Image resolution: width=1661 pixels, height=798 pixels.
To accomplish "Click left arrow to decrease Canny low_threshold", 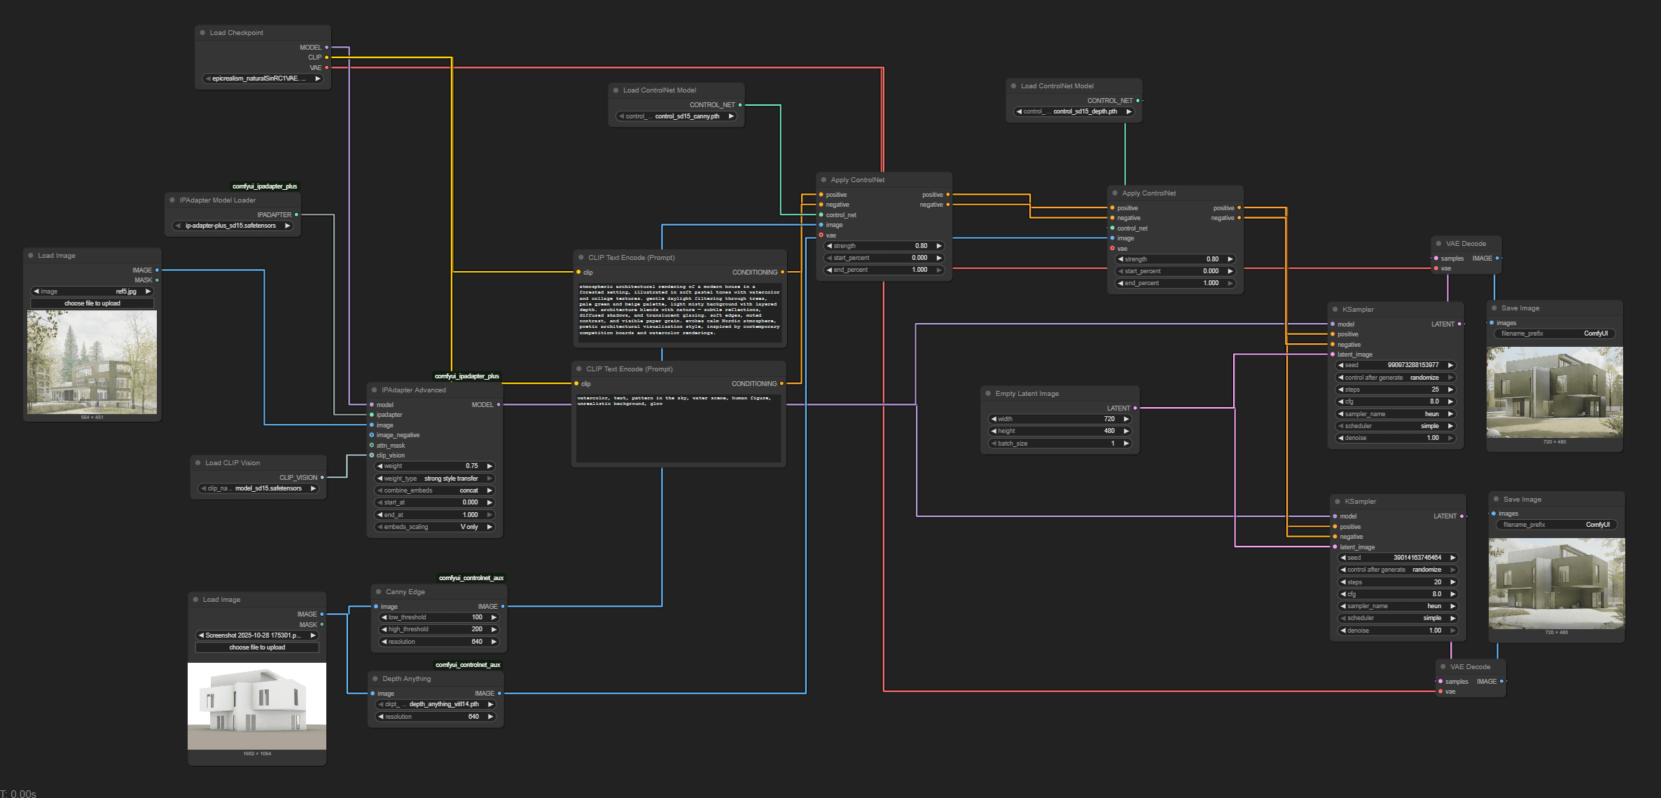I will pos(384,617).
